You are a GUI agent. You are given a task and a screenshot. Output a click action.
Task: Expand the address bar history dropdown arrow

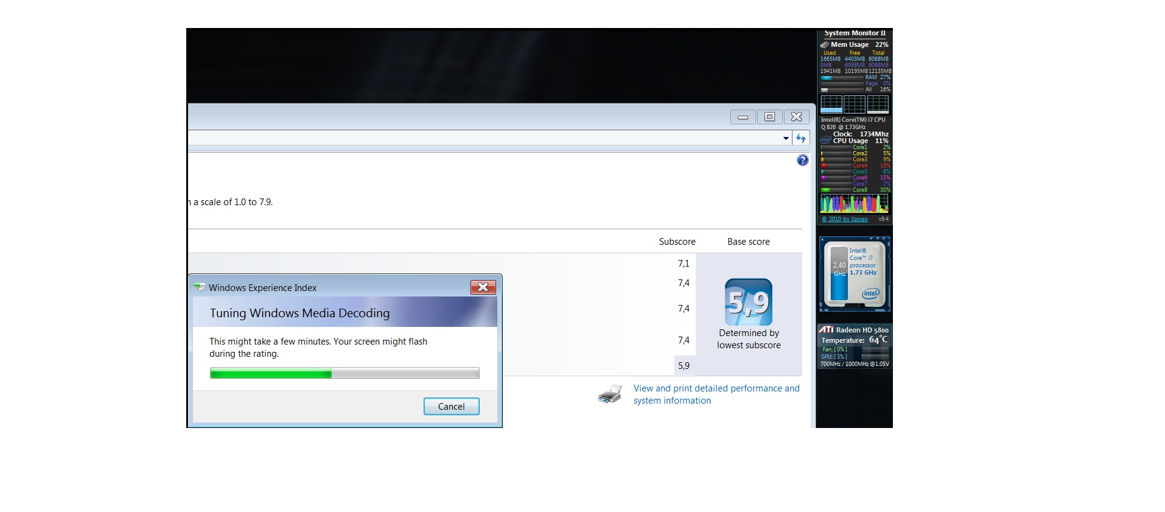point(786,138)
